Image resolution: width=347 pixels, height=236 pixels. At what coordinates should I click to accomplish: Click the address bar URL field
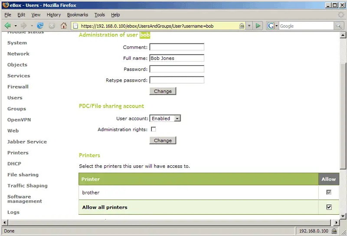158,26
